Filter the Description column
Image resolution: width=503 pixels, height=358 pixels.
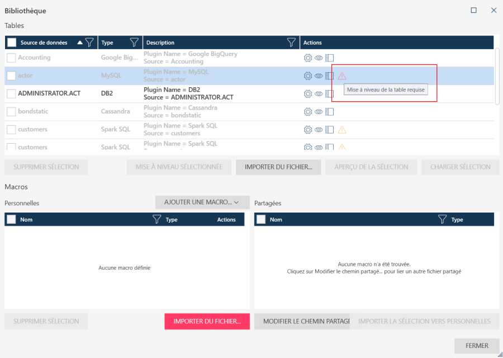click(x=291, y=43)
